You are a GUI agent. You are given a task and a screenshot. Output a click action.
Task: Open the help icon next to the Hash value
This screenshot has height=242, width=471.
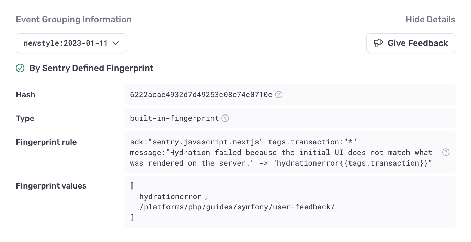[x=279, y=95]
